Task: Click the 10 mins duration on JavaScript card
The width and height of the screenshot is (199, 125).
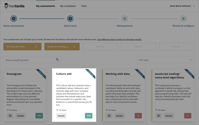Action: pyautogui.click(x=160, y=110)
